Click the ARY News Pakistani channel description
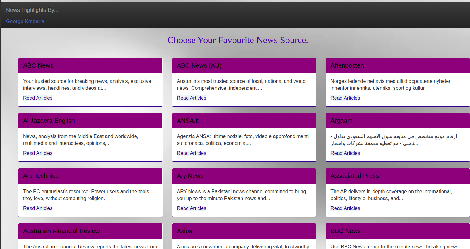The image size is (470, 249). tap(242, 195)
